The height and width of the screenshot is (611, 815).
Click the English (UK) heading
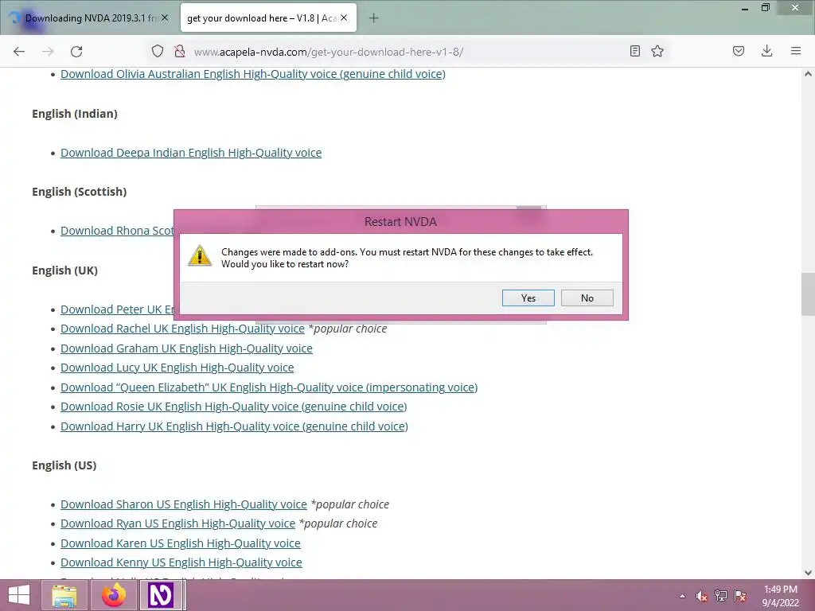65,270
